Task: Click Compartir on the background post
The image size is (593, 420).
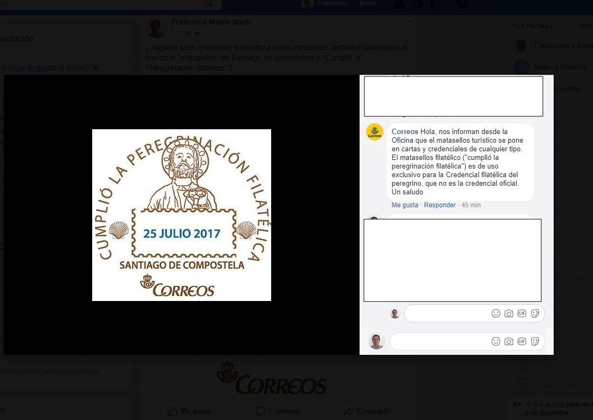Action: point(367,411)
